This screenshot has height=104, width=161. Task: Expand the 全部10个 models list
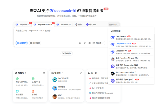click(114, 25)
